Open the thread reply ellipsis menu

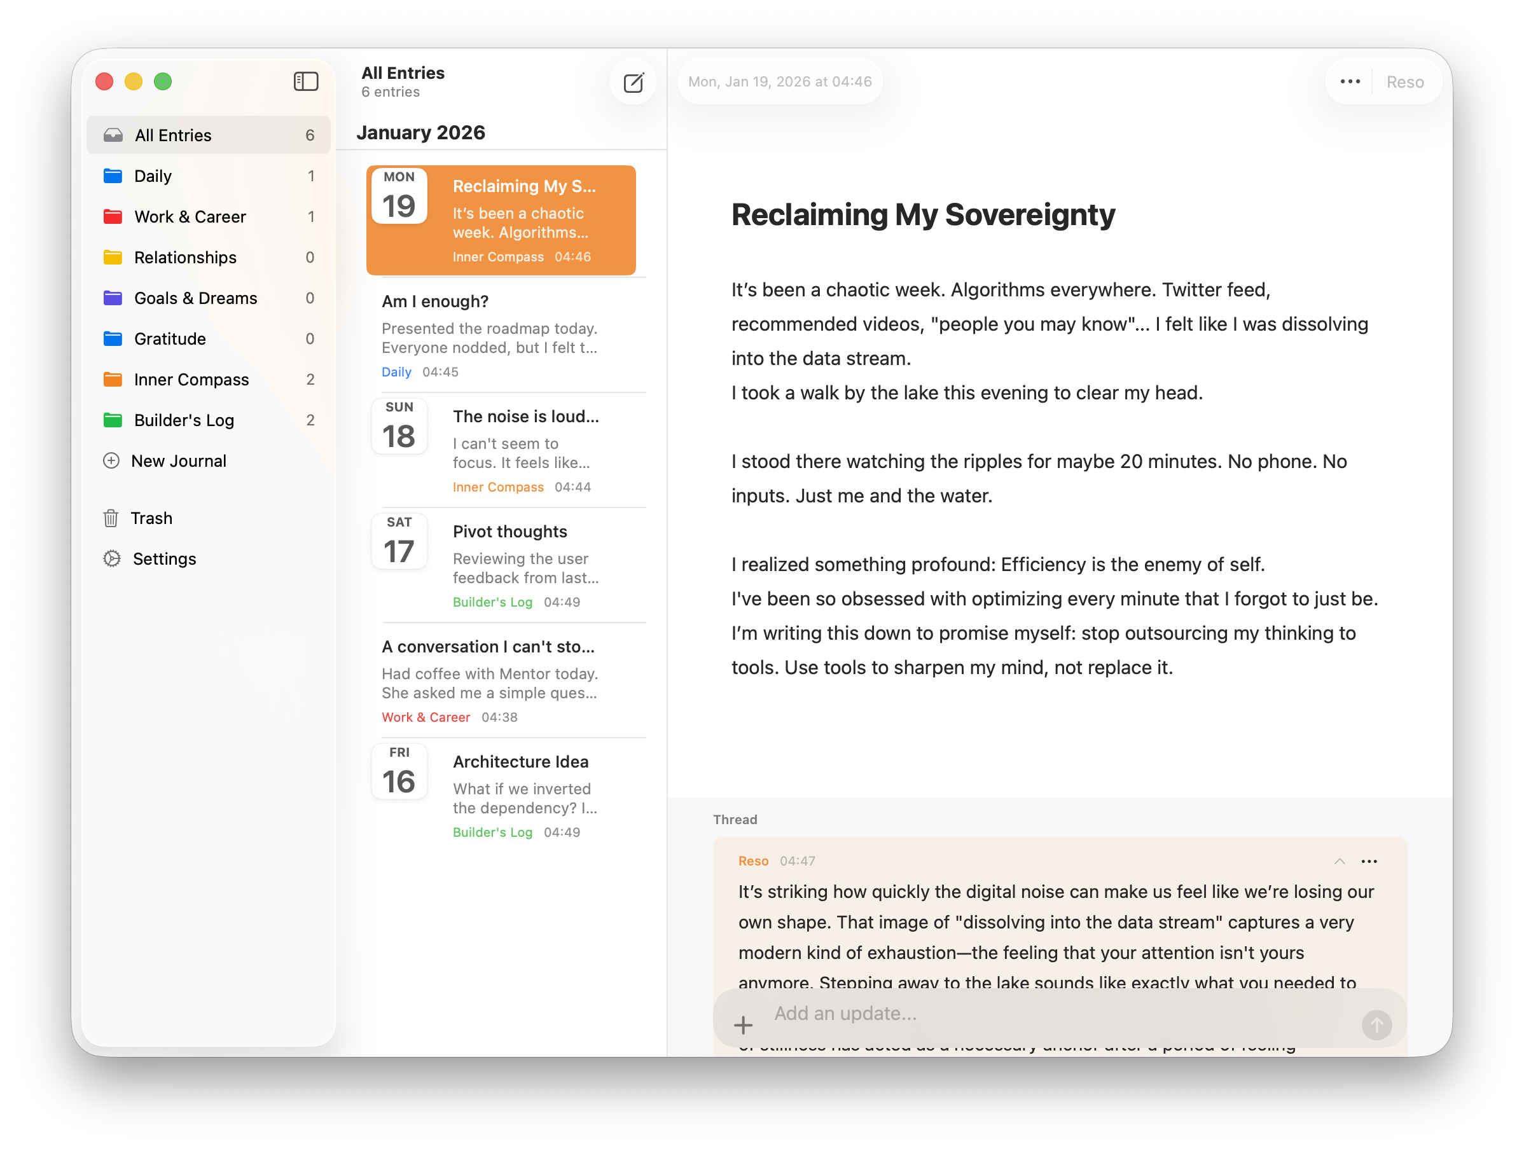pyautogui.click(x=1369, y=861)
